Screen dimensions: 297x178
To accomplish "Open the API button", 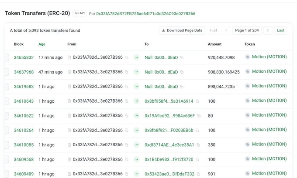I will pyautogui.click(x=79, y=13).
